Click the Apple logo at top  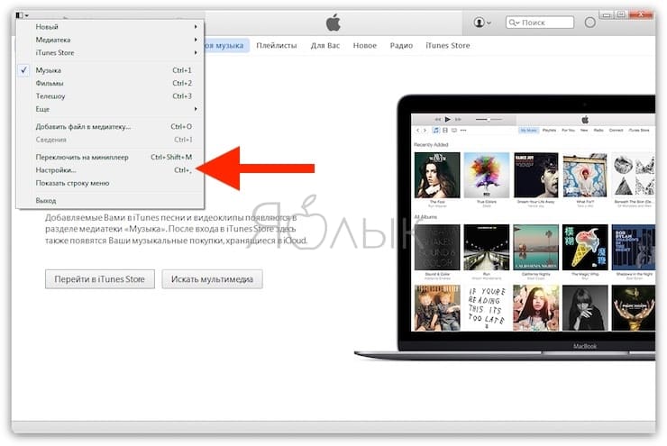pyautogui.click(x=333, y=23)
